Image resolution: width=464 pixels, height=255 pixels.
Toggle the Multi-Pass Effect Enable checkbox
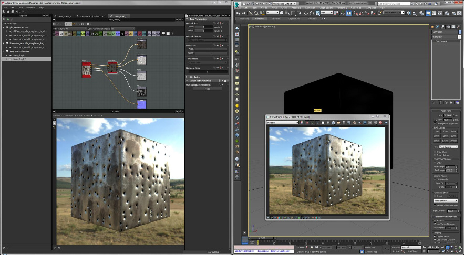tap(435, 196)
